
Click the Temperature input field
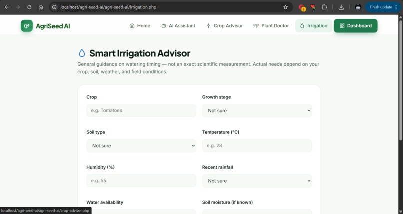tap(257, 146)
